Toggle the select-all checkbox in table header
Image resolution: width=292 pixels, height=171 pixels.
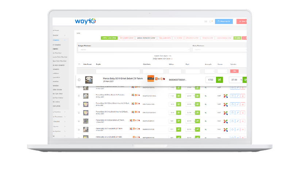79,64
